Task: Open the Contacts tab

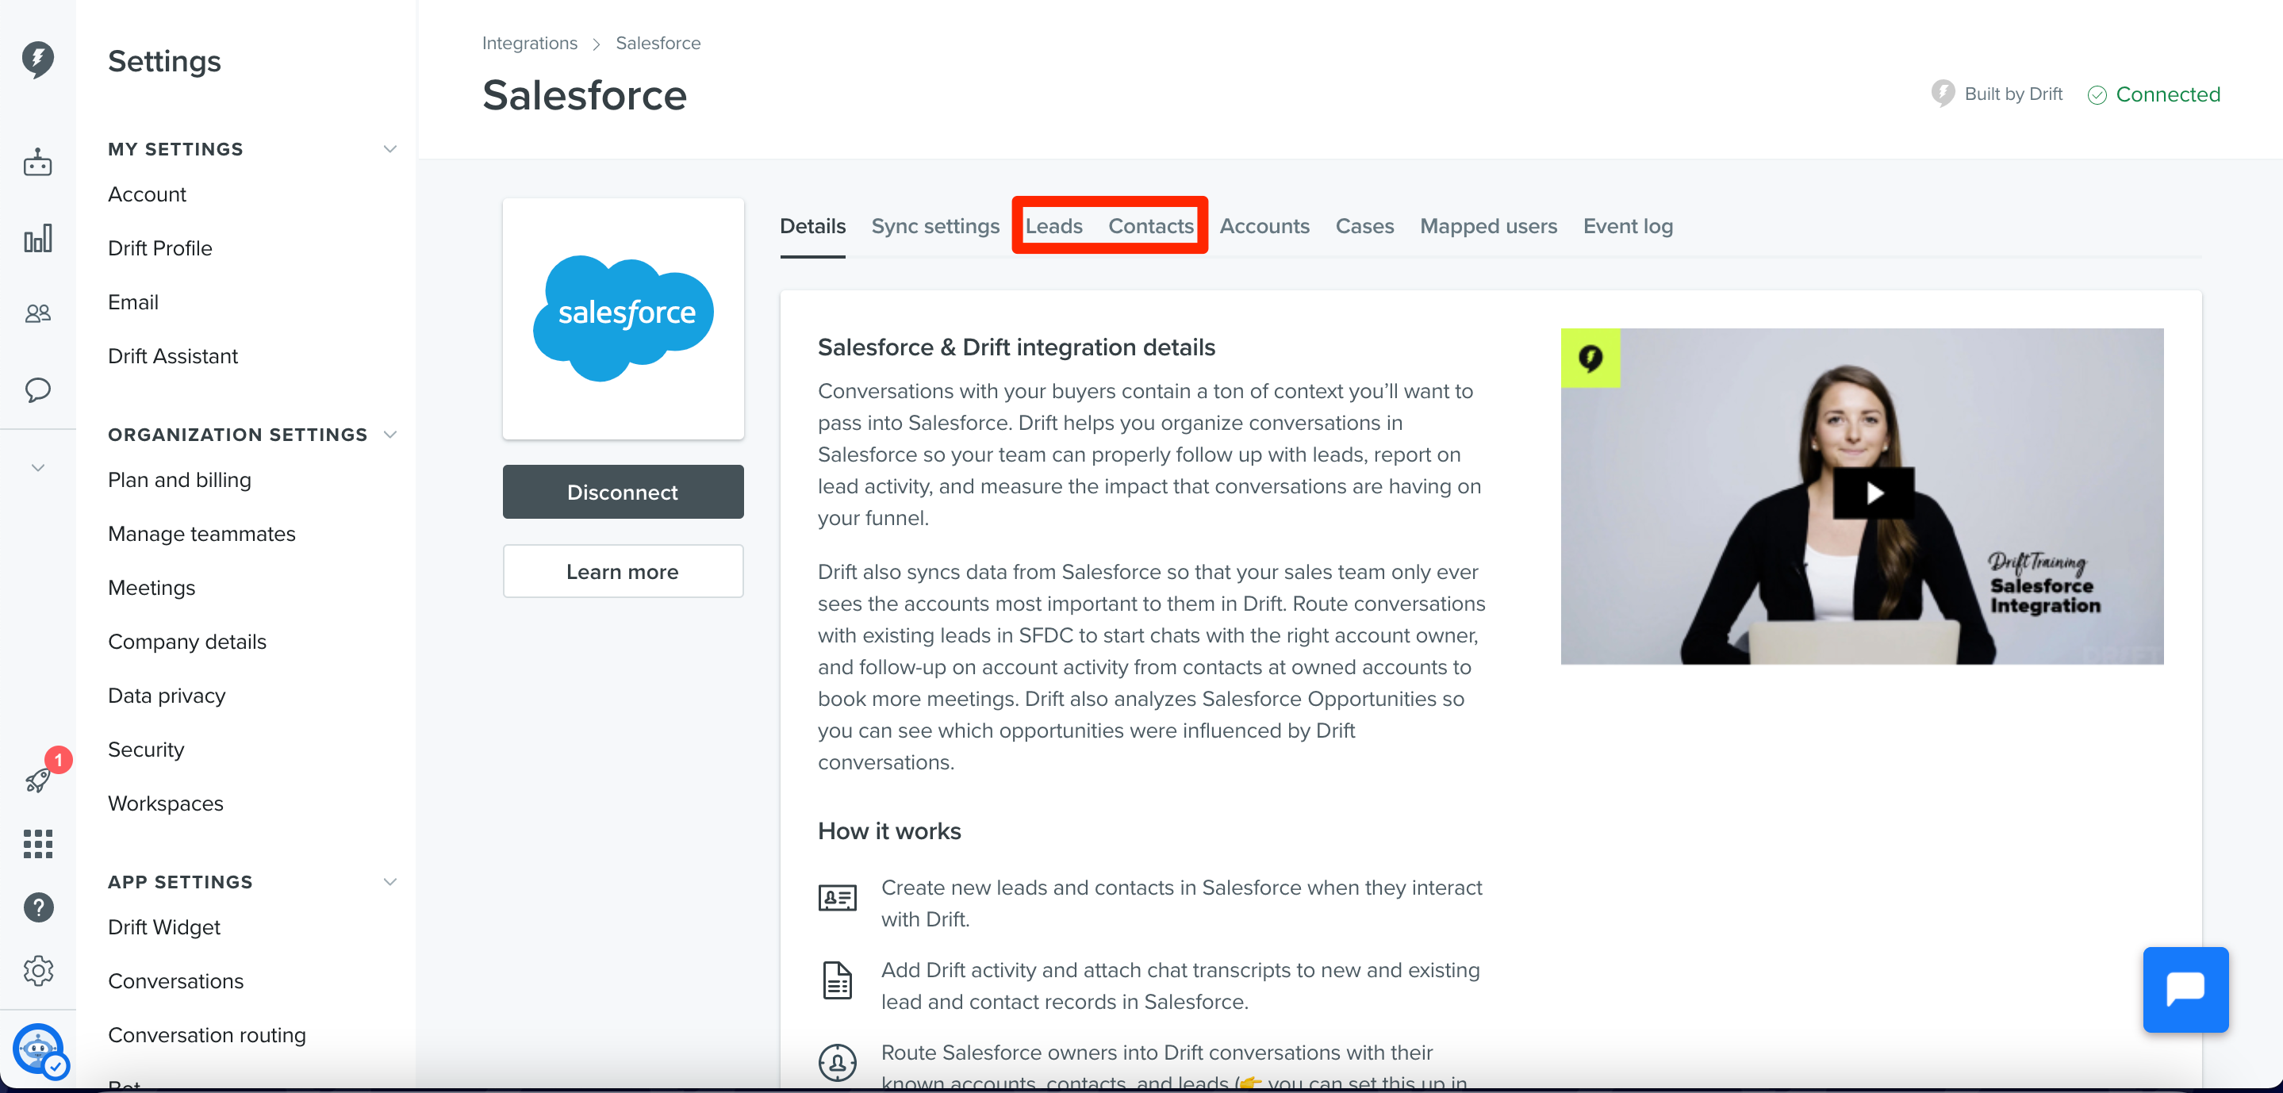Action: (1150, 226)
